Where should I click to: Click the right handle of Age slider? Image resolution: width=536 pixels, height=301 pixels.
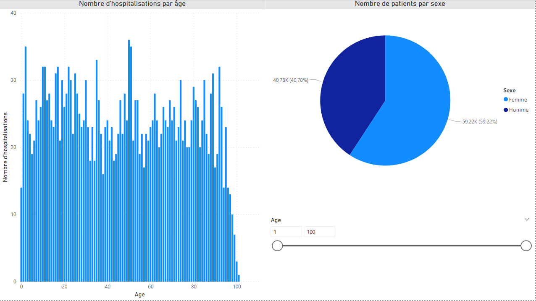pyautogui.click(x=526, y=246)
